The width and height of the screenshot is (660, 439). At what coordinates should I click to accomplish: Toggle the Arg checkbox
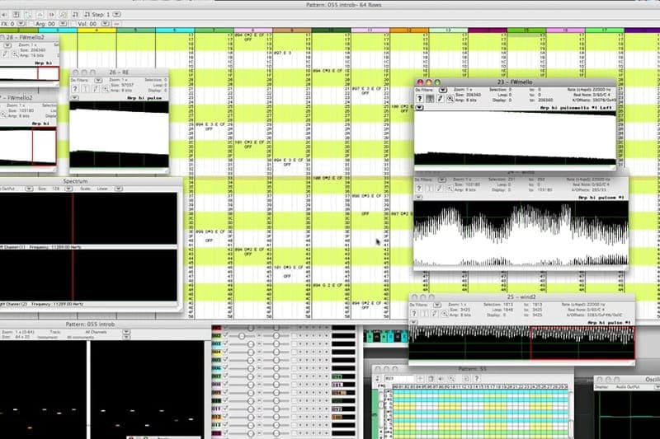32,24
